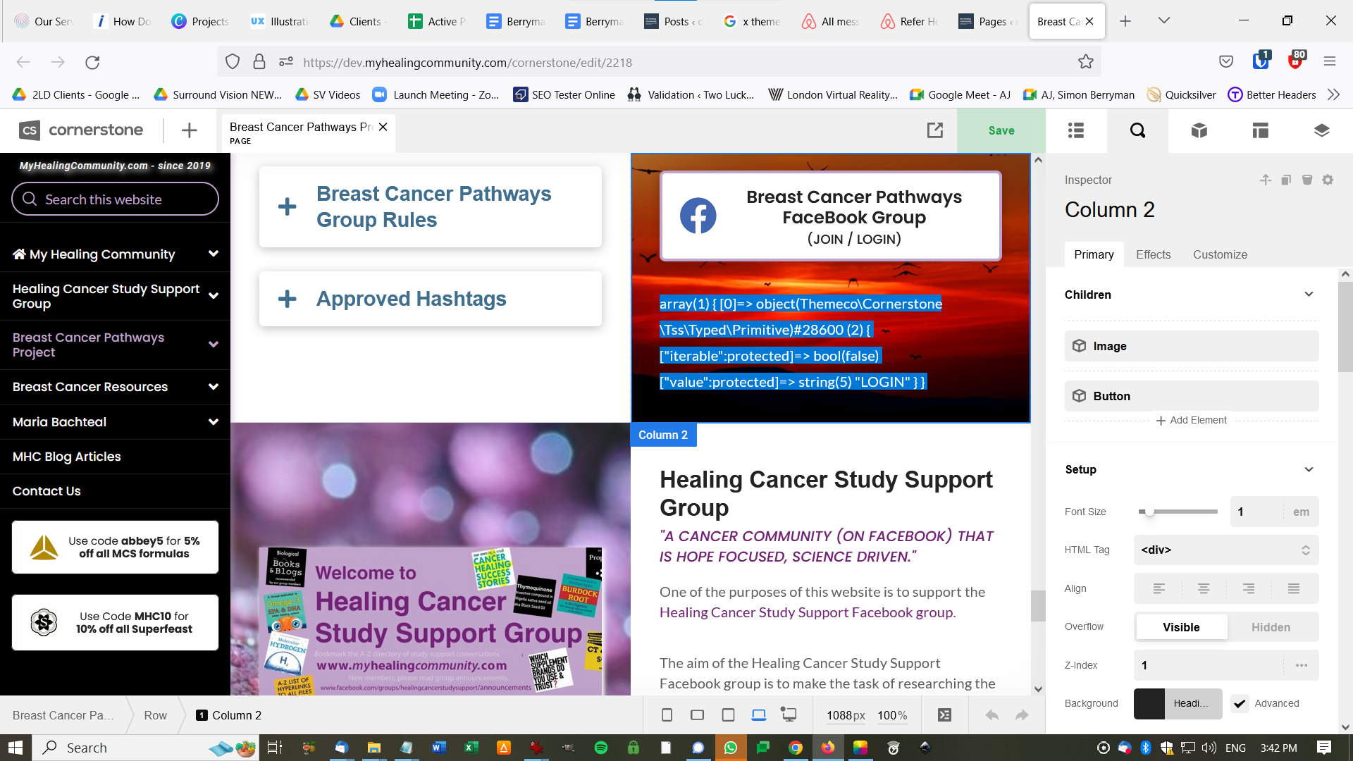Open the Elements cube icon in top bar
The width and height of the screenshot is (1353, 761).
point(1199,130)
